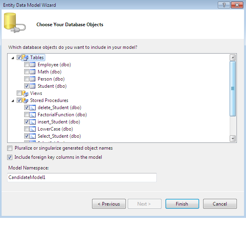Uncheck Include foreign key columns in the model
246x227 pixels.
(10, 157)
